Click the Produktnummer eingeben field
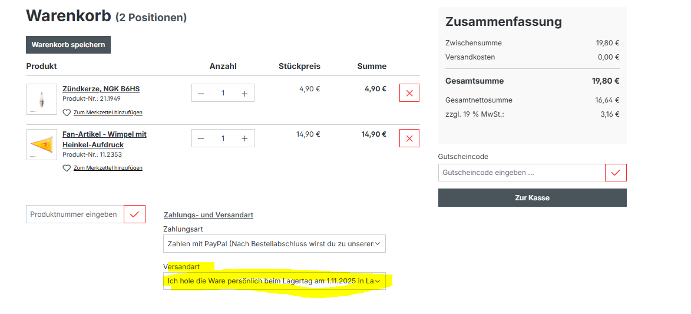Image resolution: width=691 pixels, height=314 pixels. (74, 214)
